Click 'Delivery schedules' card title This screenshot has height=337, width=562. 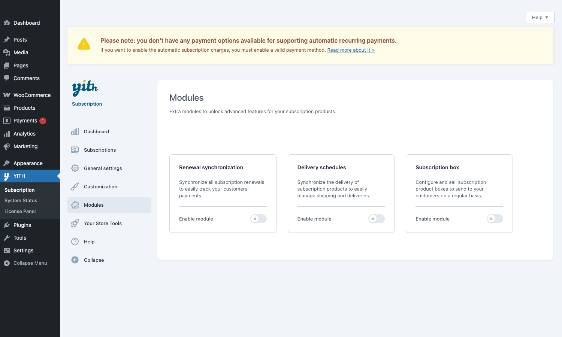click(322, 167)
